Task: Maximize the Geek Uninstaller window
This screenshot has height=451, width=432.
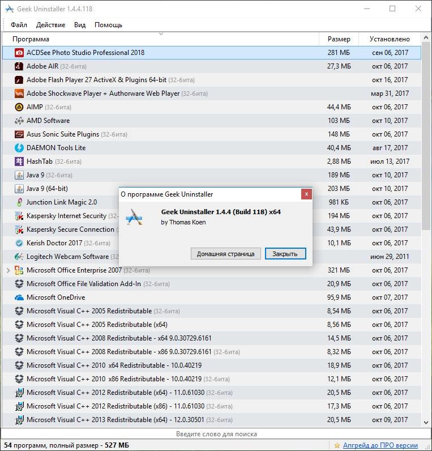Action: click(x=392, y=8)
